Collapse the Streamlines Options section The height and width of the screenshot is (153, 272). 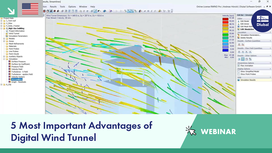coord(270,63)
